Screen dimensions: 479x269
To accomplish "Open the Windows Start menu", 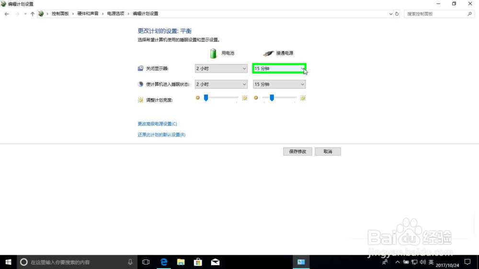I will pyautogui.click(x=8, y=262).
